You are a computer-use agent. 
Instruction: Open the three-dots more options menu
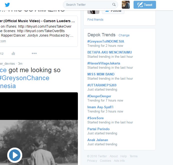pyautogui.click(x=34, y=53)
